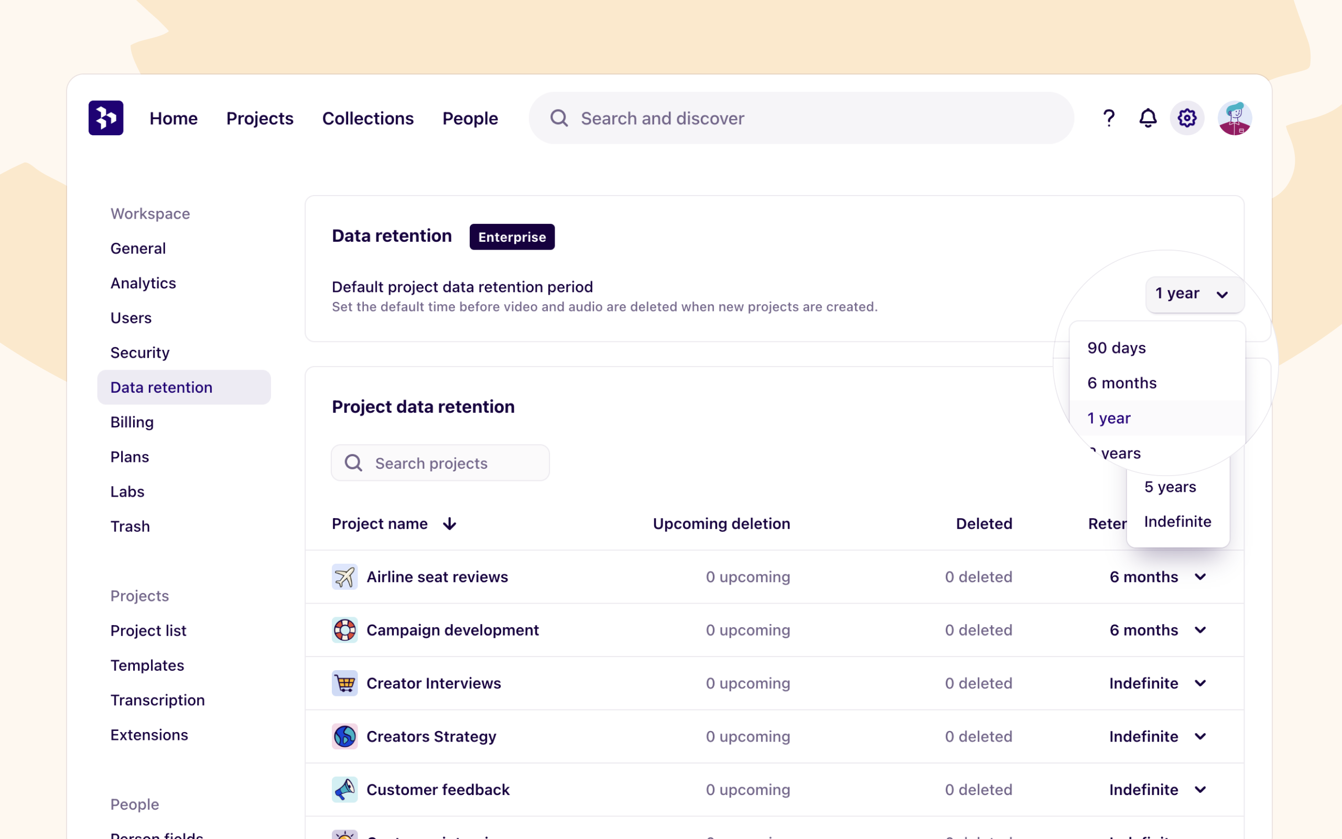Click the airplane icon beside Airline seat reviews
Image resolution: width=1342 pixels, height=839 pixels.
click(344, 576)
